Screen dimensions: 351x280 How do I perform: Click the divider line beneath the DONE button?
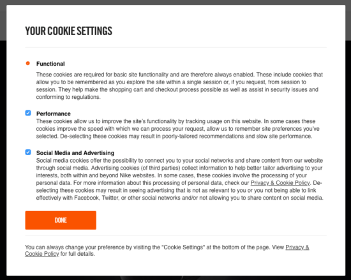175,235
